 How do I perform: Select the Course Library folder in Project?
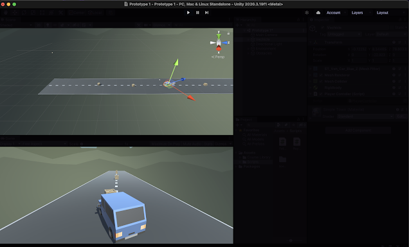259,158
